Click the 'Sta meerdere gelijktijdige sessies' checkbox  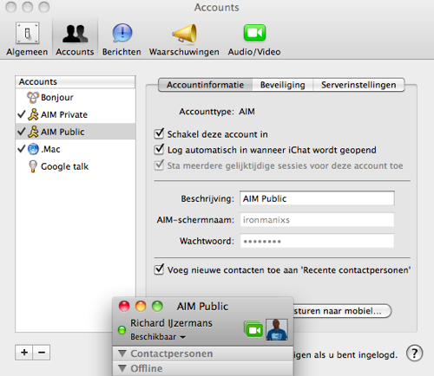[159, 165]
